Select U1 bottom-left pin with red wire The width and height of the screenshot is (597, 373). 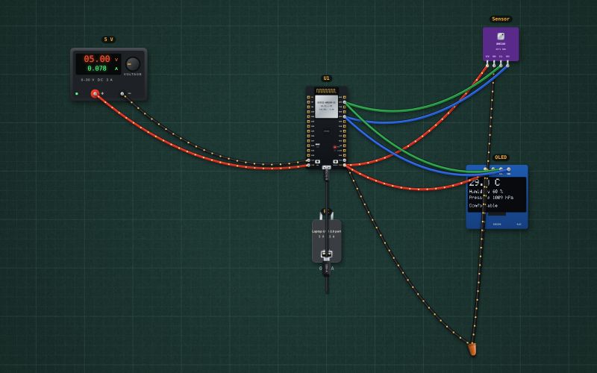click(x=308, y=165)
